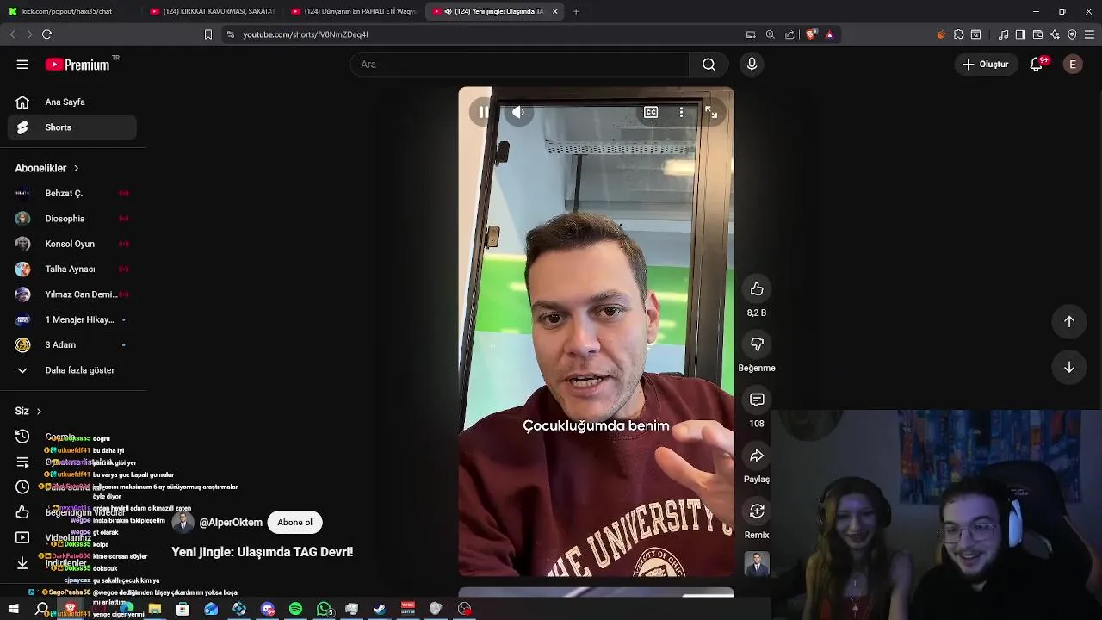Open the @AlperOktem channel link

coord(231,523)
